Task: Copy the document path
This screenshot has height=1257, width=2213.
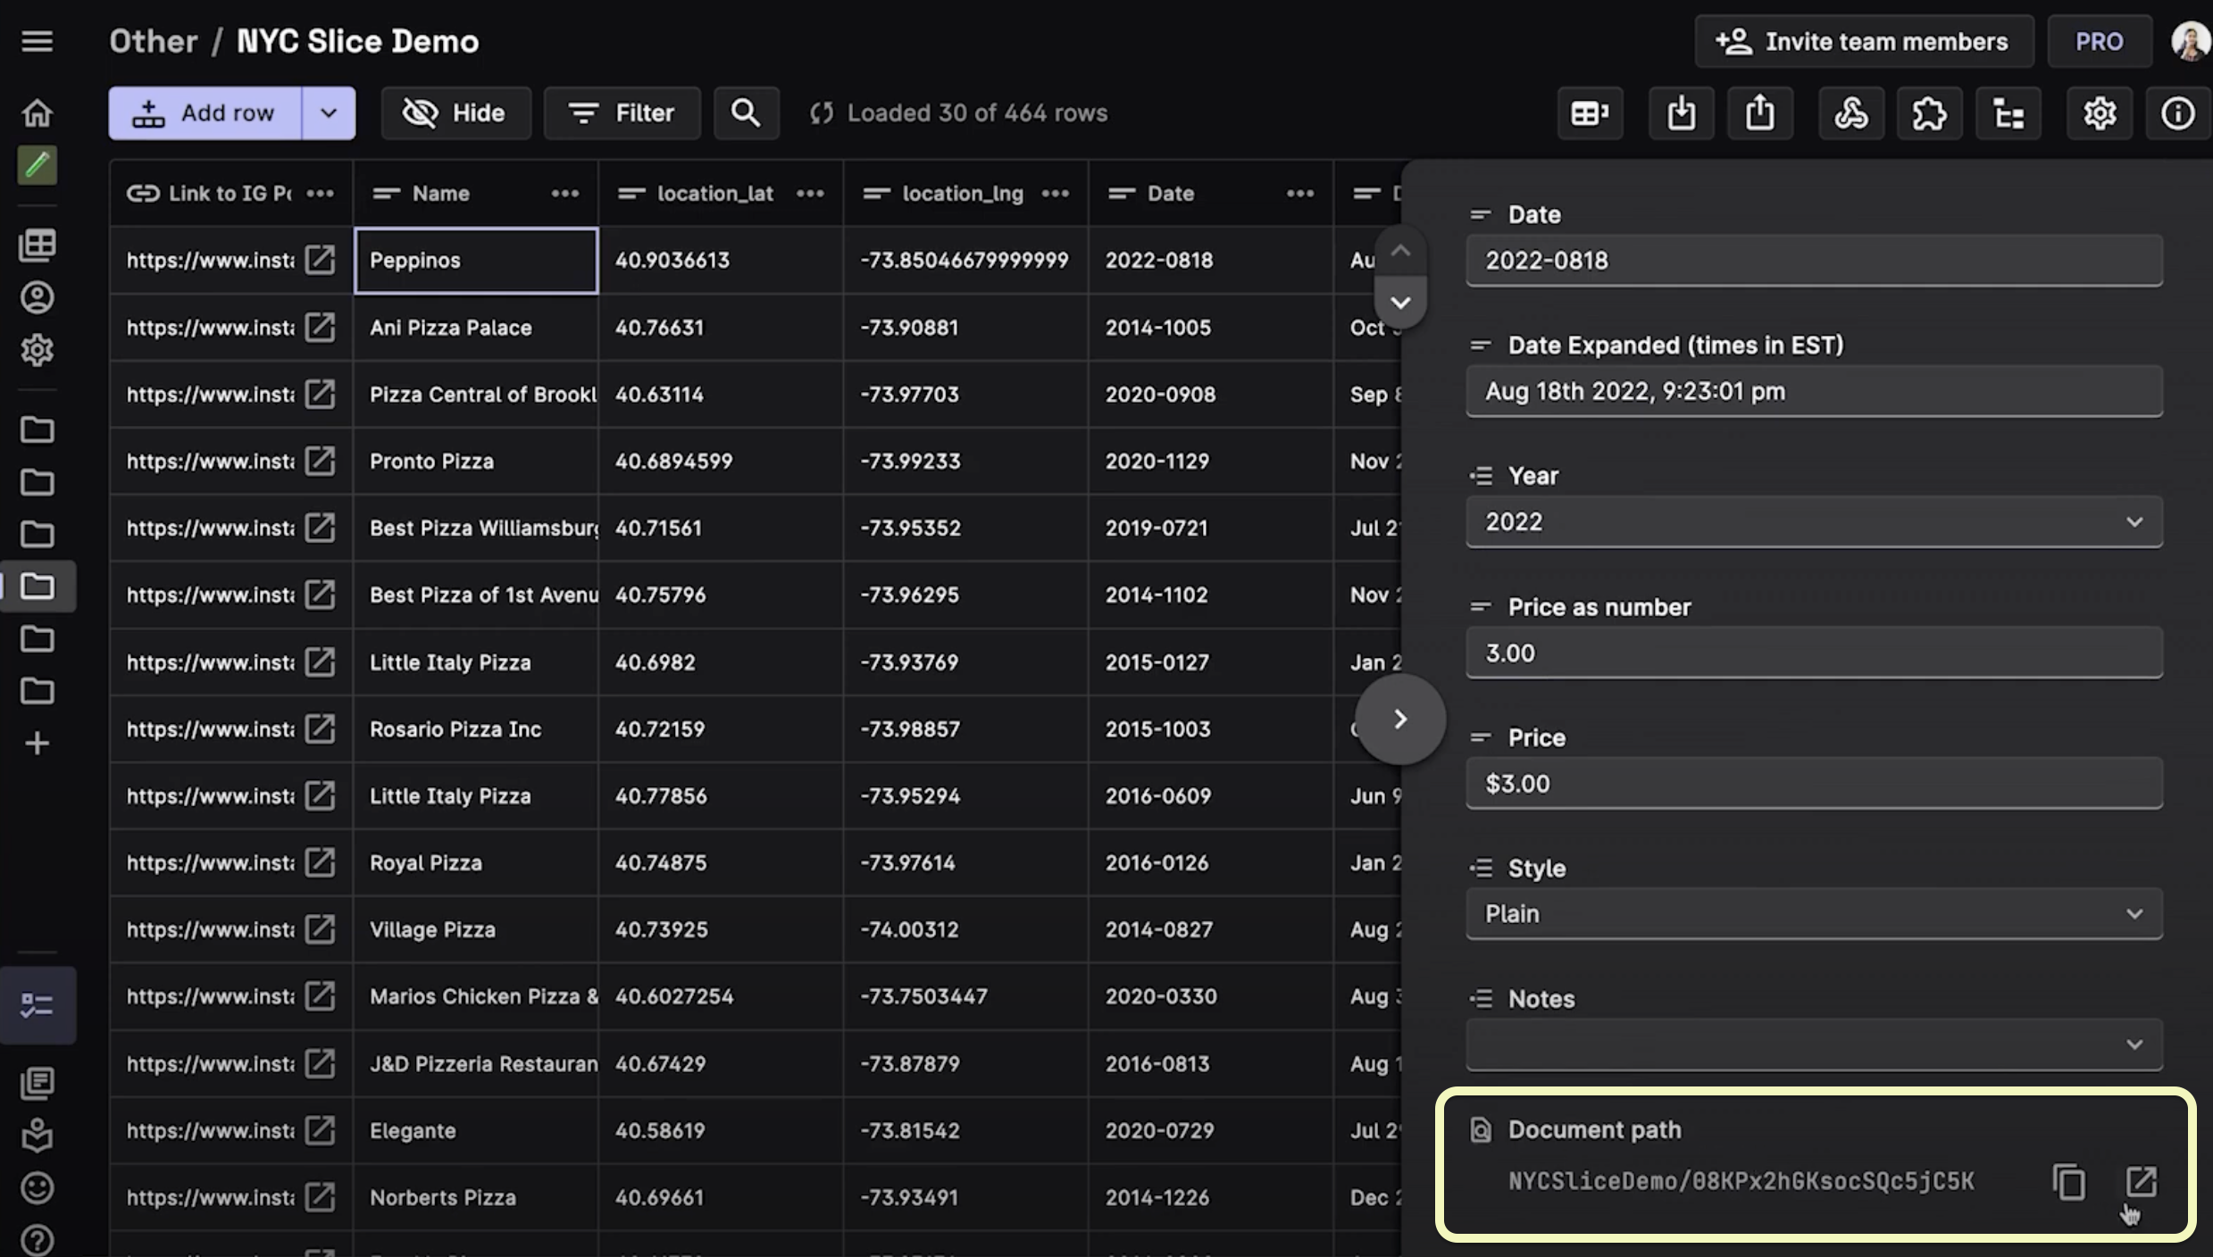Action: [x=2068, y=1181]
